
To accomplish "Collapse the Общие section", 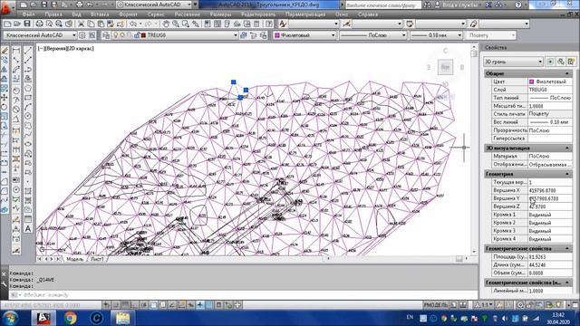I will click(567, 73).
